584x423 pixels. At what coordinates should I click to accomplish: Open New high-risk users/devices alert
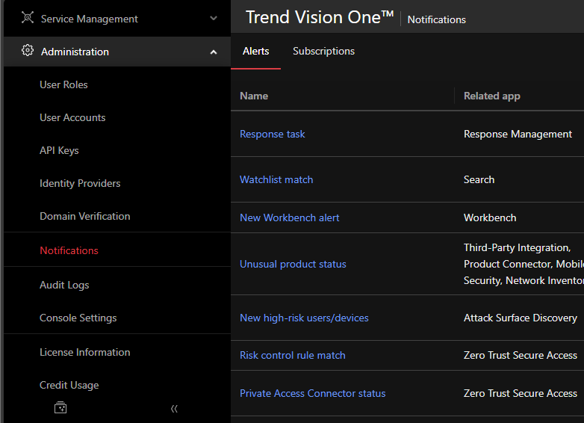pos(304,318)
